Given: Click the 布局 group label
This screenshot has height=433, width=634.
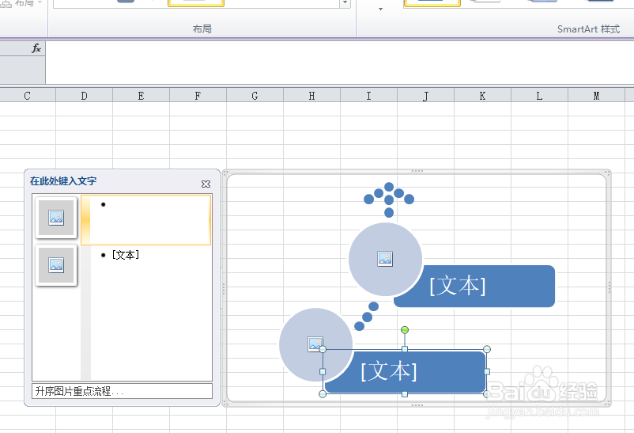Looking at the screenshot, I should tap(202, 29).
